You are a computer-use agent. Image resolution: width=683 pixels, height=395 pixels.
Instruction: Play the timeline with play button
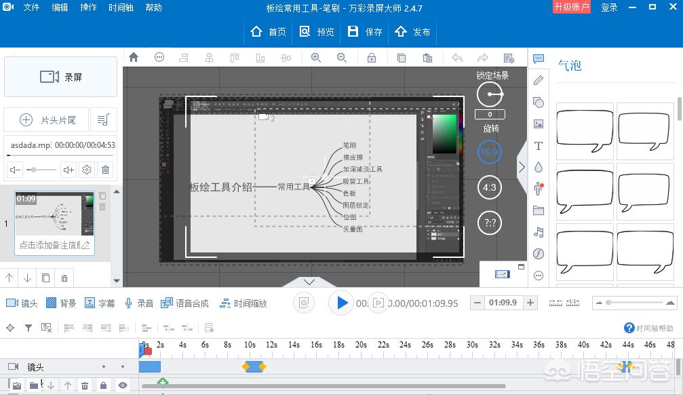pos(341,303)
